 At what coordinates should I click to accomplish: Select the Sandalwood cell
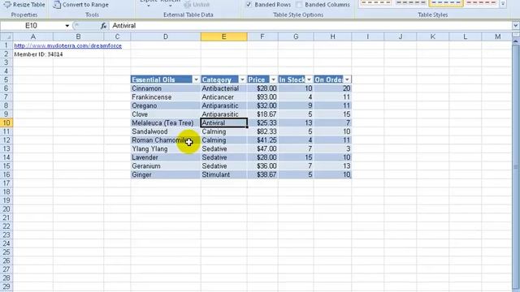click(166, 131)
